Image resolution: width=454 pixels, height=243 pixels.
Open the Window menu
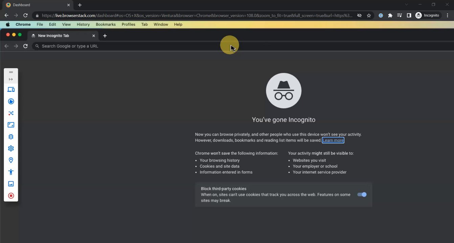[x=161, y=24]
